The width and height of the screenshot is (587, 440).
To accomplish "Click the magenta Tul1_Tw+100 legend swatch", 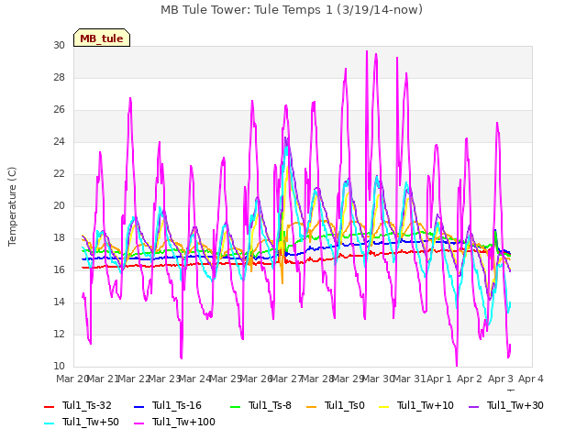I will coord(138,423).
